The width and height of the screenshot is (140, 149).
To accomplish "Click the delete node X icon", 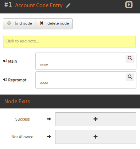I will coord(42,23).
